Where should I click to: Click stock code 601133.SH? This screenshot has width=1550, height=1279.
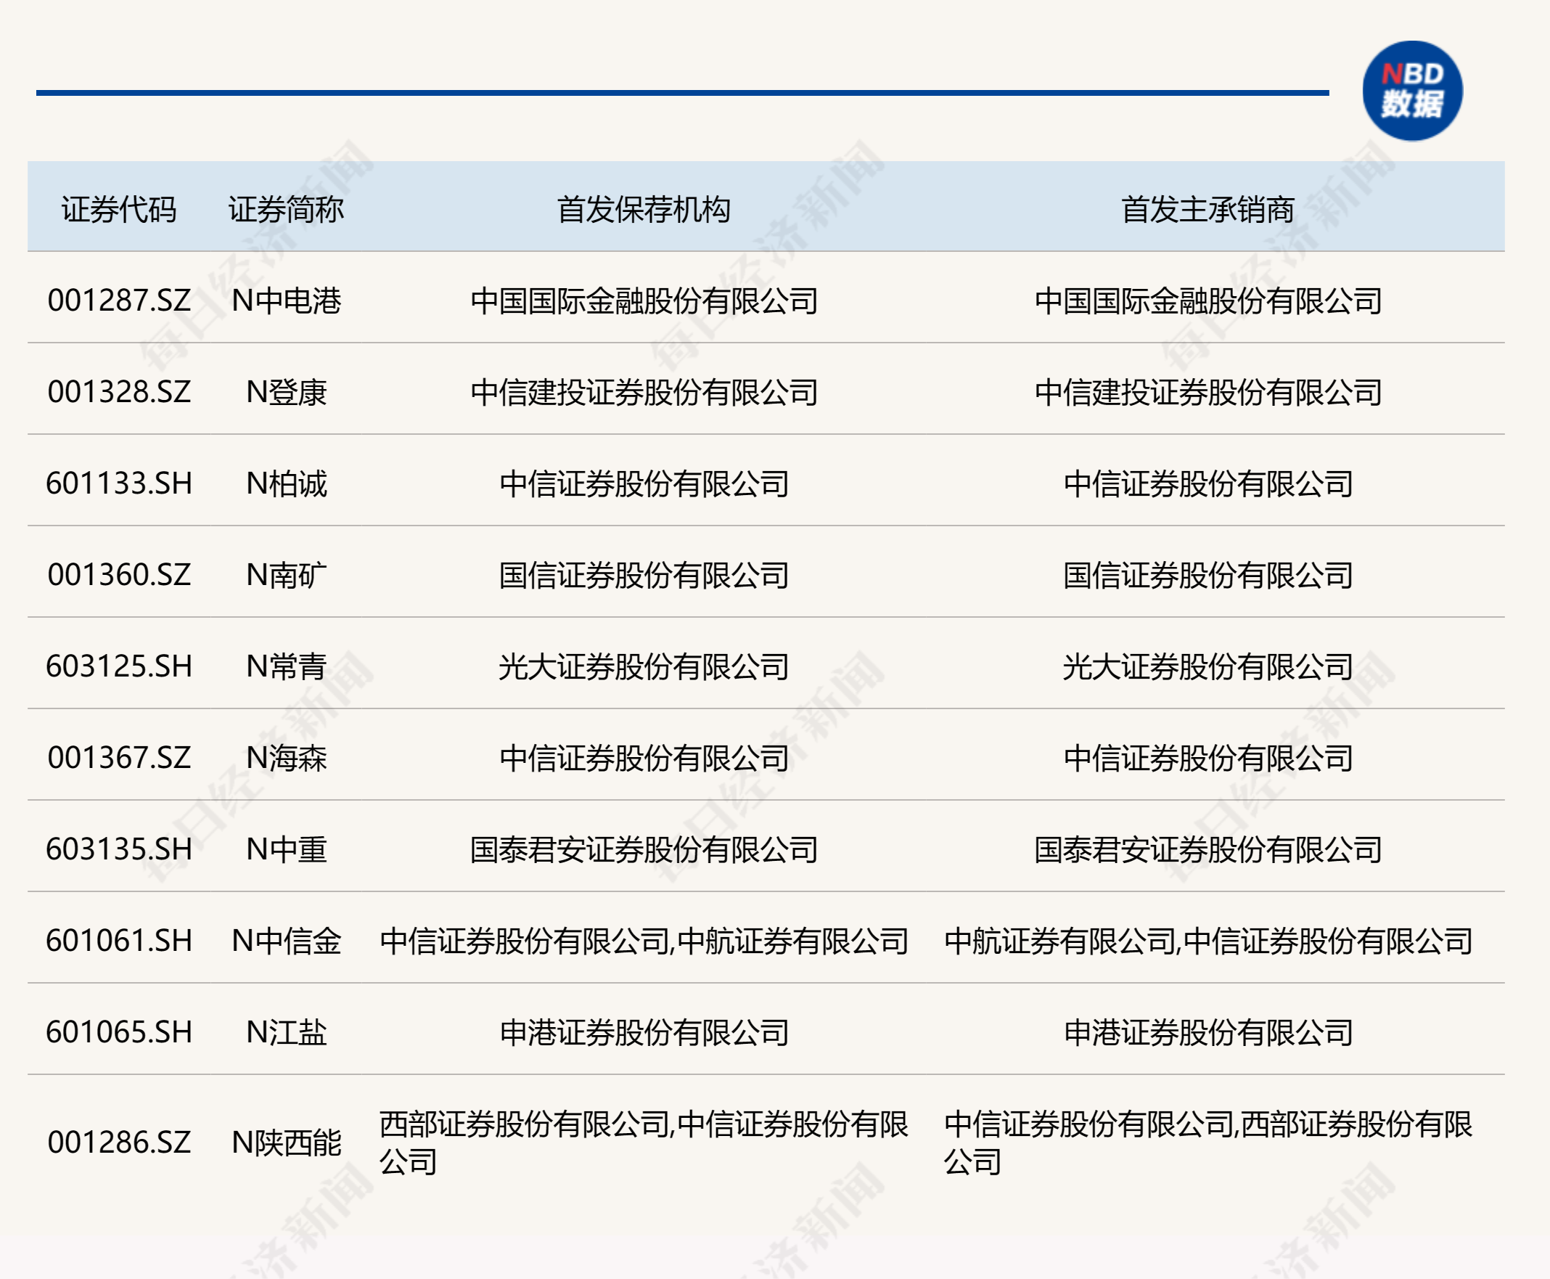118,483
